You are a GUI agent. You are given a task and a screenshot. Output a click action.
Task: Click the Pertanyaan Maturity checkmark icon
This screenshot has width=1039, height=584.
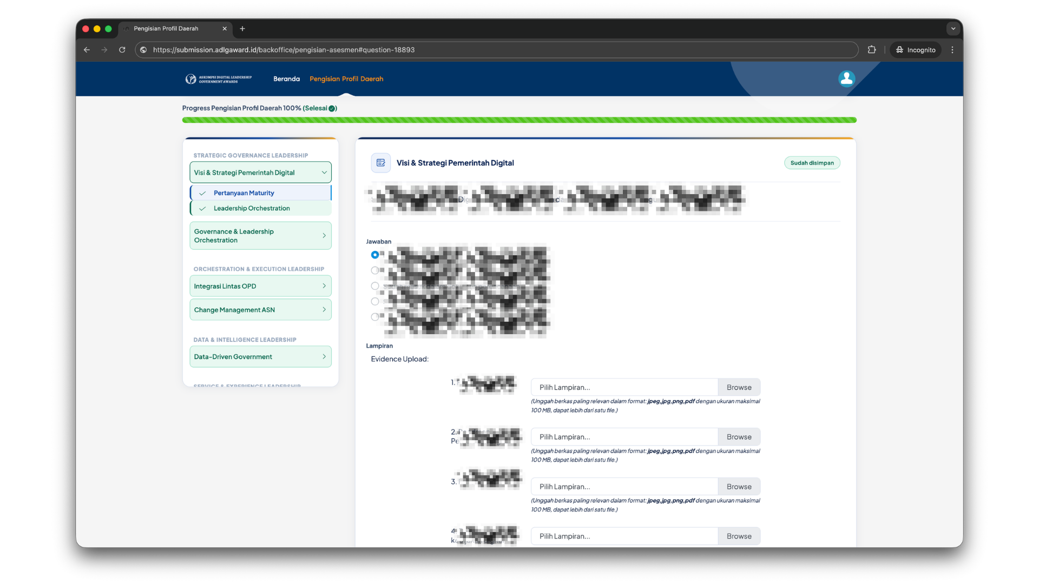[x=202, y=193]
